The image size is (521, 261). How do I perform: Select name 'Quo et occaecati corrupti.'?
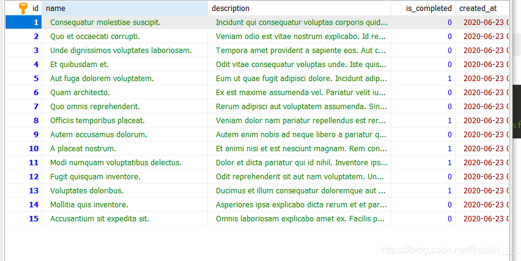[x=95, y=36]
